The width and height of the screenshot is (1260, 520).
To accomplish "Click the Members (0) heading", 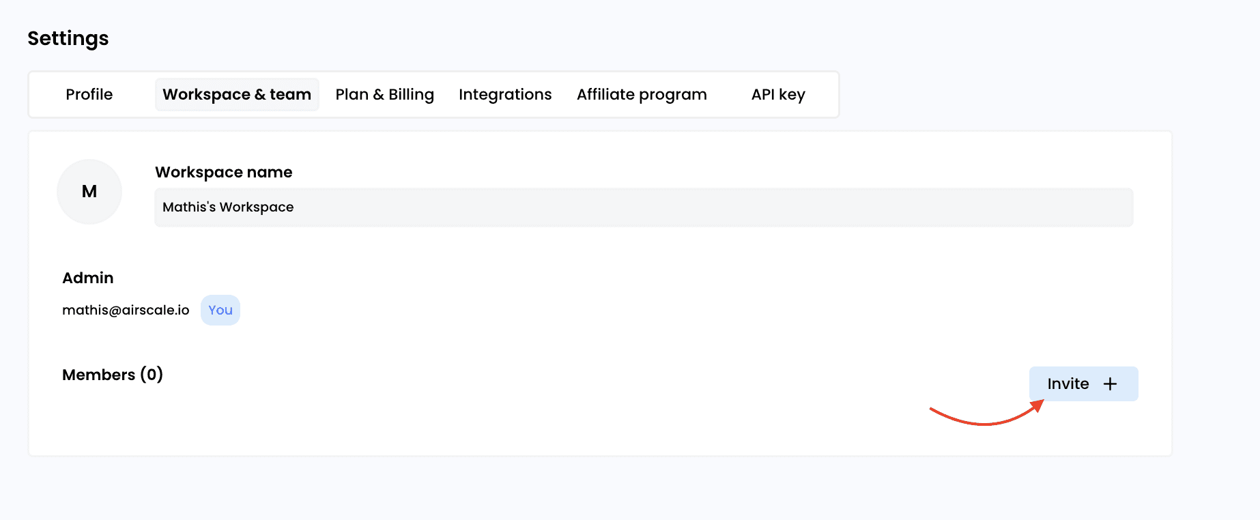I will click(x=113, y=375).
